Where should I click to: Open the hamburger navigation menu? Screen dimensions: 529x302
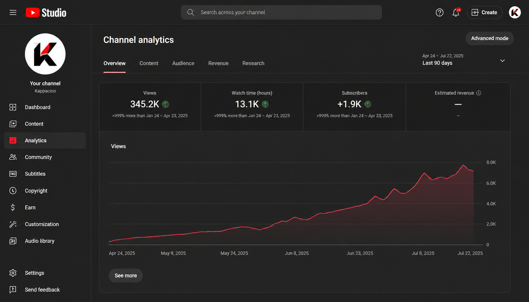pos(13,13)
